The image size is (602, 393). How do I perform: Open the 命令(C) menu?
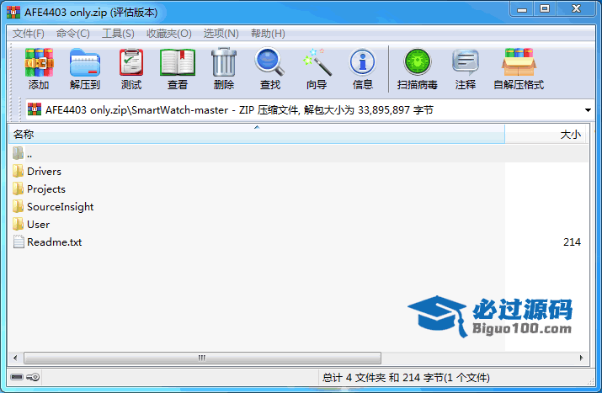(73, 34)
